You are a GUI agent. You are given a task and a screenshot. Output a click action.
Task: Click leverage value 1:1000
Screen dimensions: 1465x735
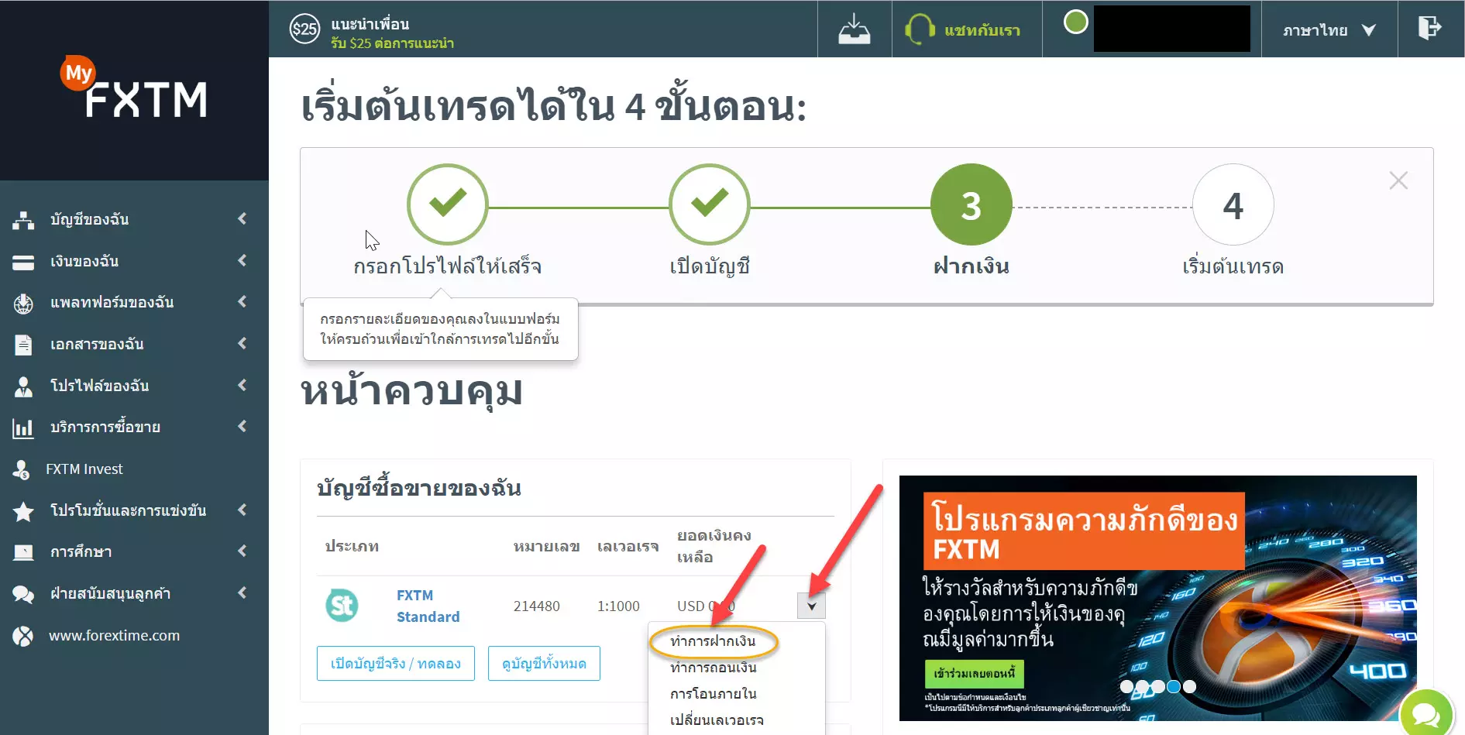coord(618,606)
